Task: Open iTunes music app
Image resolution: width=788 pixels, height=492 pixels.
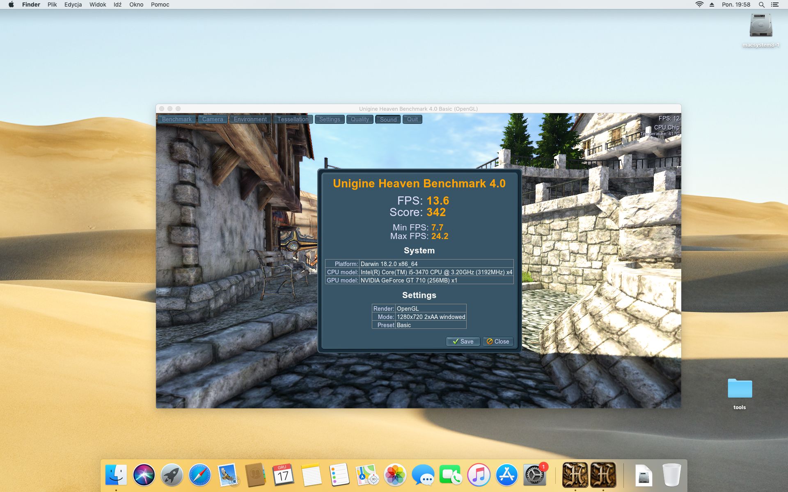Action: click(479, 475)
